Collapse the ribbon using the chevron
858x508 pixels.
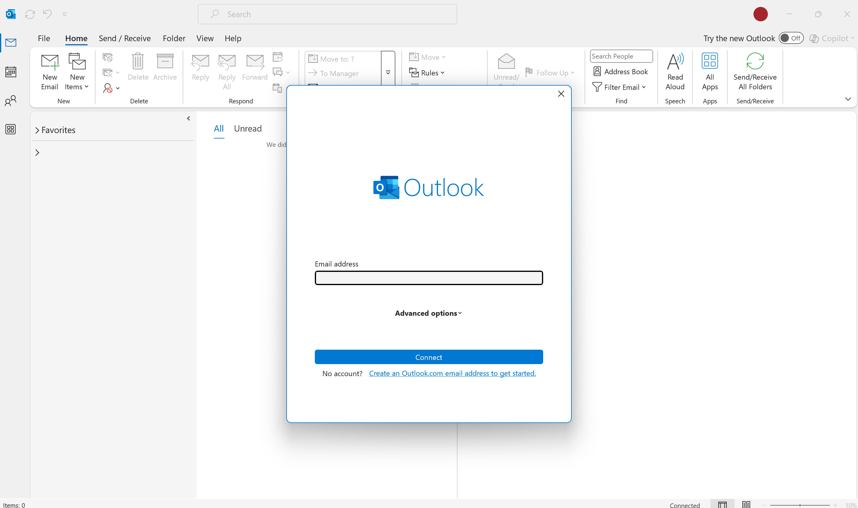(x=848, y=99)
